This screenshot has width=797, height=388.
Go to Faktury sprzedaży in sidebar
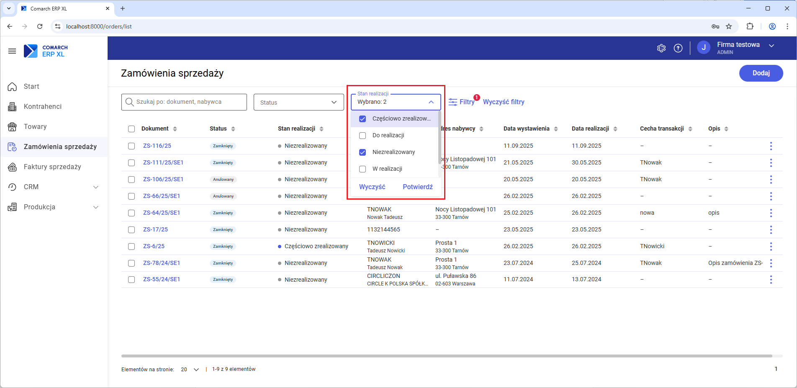(x=52, y=167)
